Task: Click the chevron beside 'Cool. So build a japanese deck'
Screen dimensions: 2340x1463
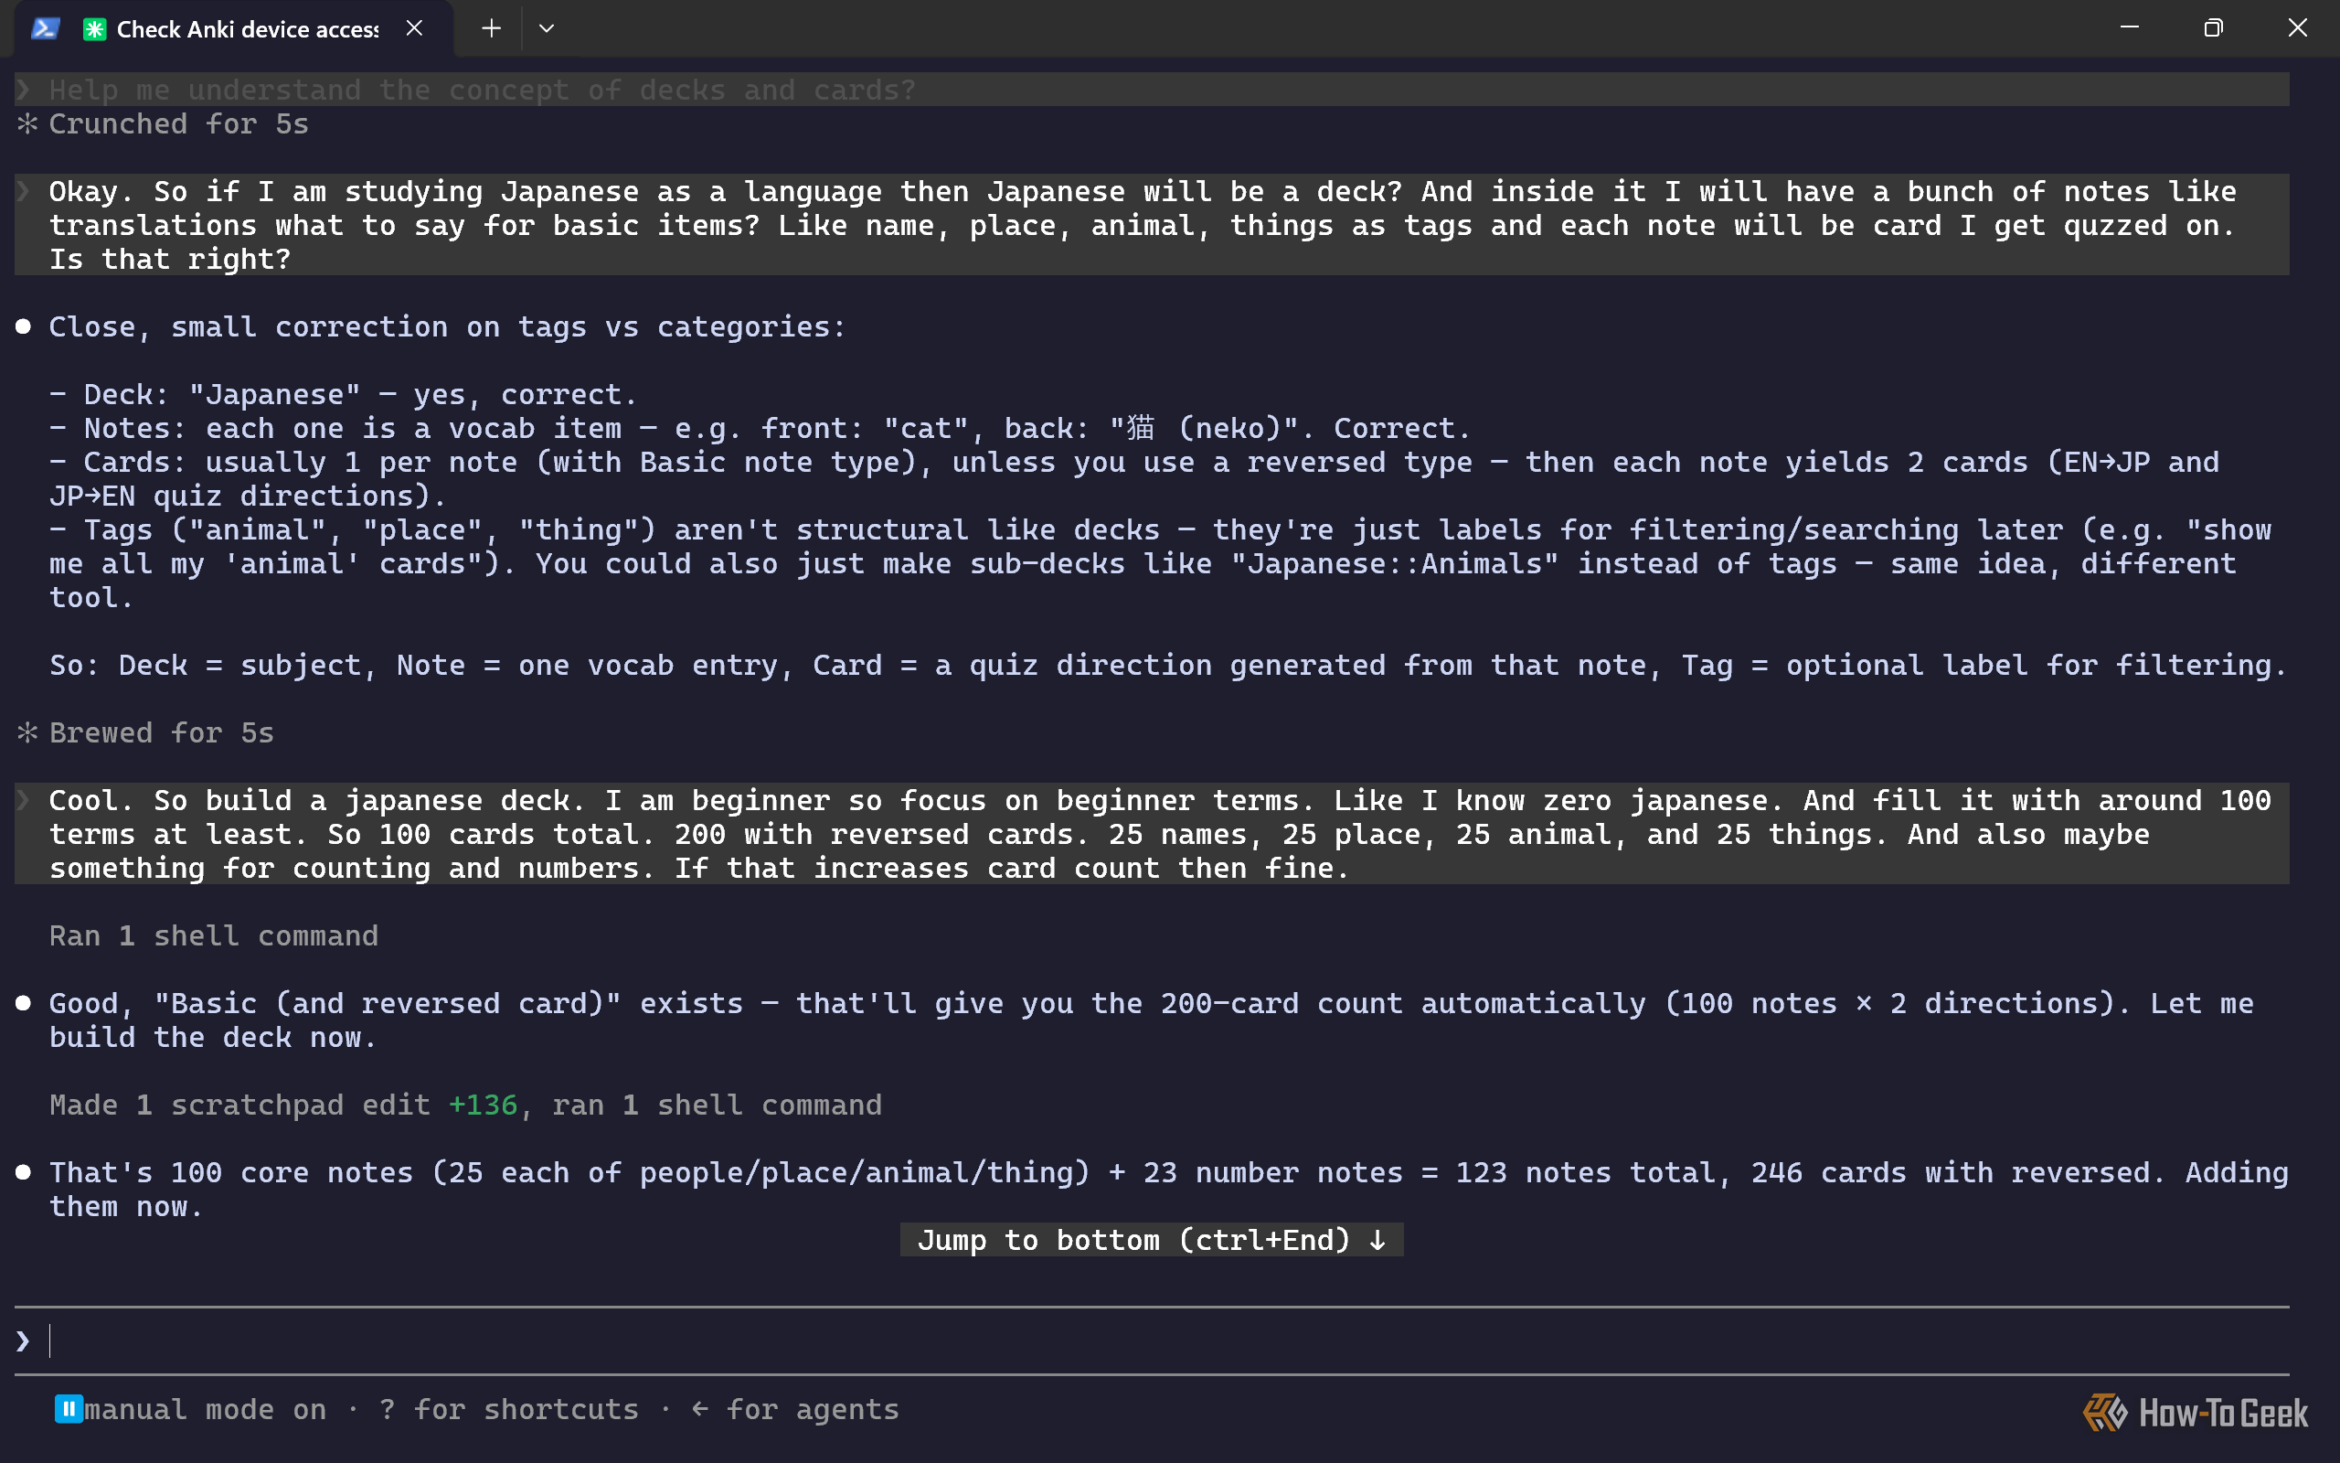Action: pyautogui.click(x=24, y=799)
